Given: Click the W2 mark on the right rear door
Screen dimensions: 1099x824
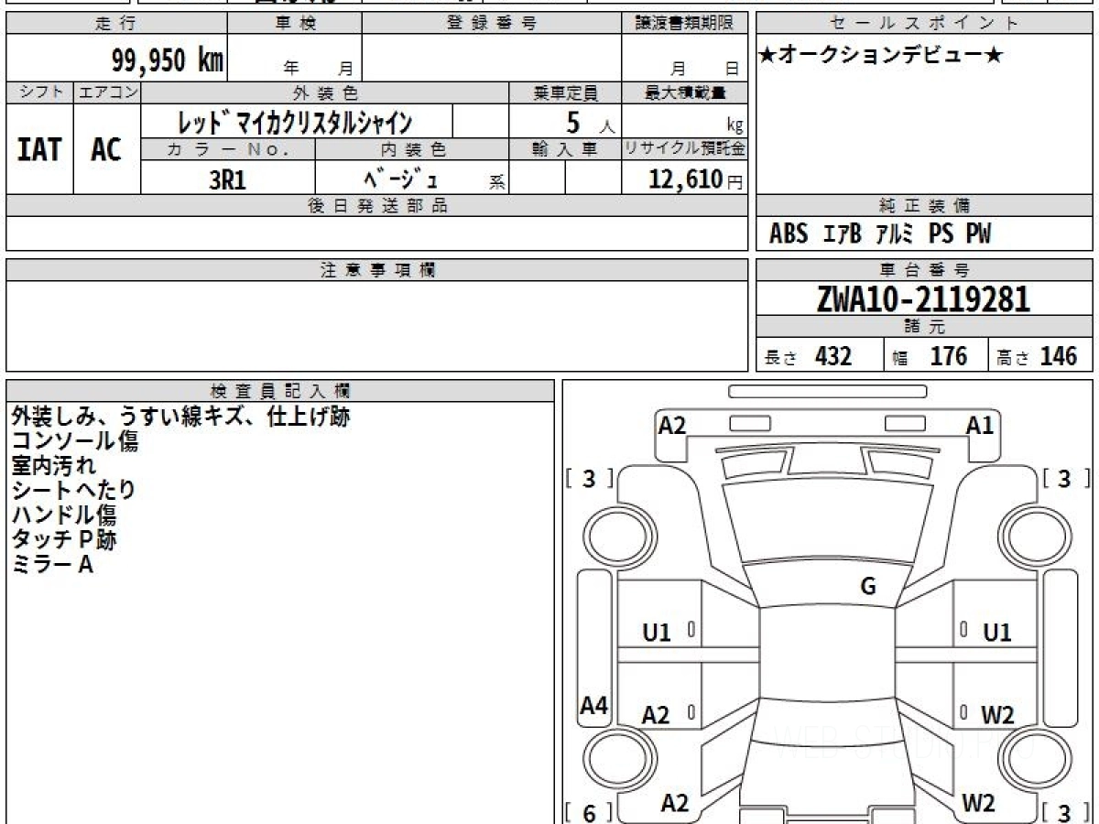Looking at the screenshot, I should pos(997,715).
